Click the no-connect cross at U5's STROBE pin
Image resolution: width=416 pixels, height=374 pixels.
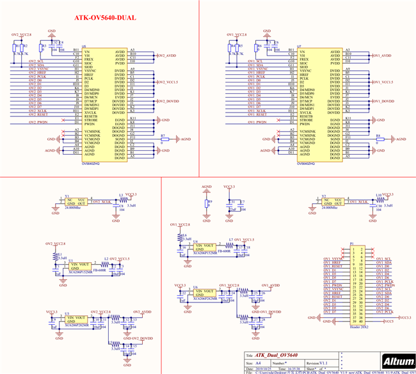pyautogui.click(x=63, y=120)
